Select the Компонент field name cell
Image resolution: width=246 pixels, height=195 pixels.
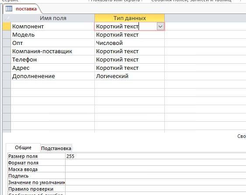[x=53, y=27]
